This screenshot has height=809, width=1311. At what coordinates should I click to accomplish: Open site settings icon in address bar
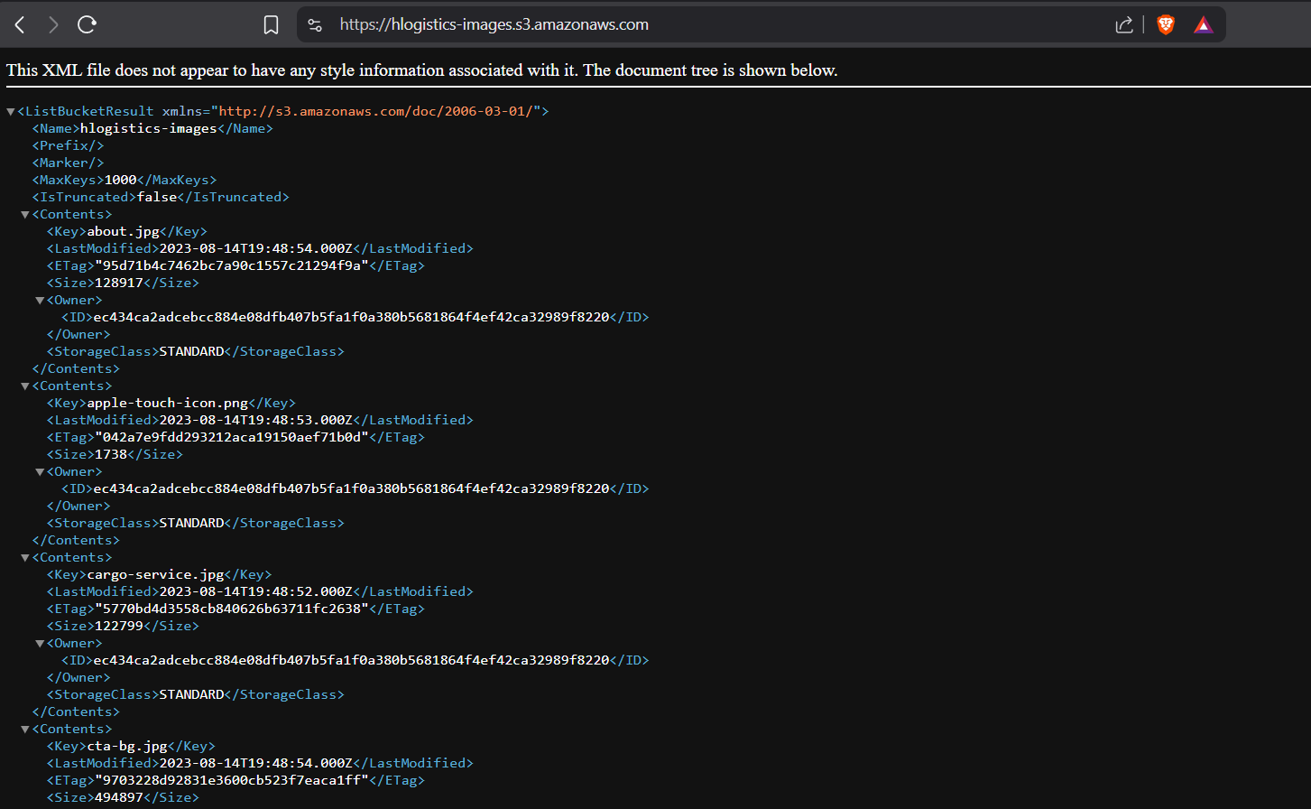[315, 25]
